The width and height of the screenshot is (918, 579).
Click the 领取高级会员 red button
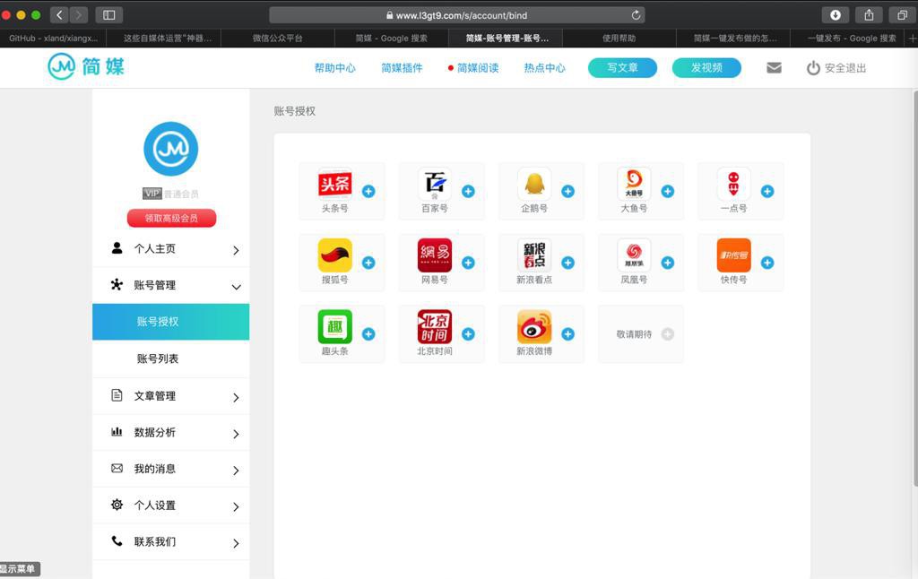pos(171,219)
